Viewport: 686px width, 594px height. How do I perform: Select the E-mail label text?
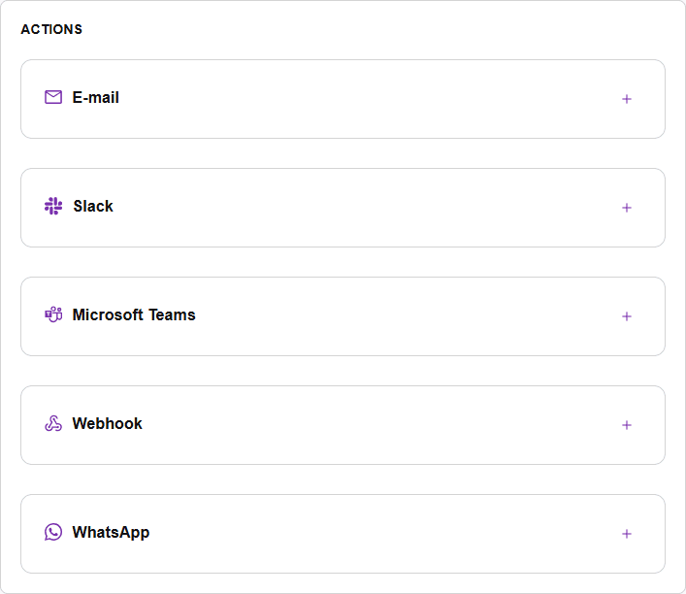95,97
